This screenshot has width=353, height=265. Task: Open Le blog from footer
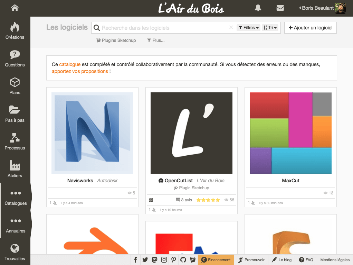click(x=282, y=260)
